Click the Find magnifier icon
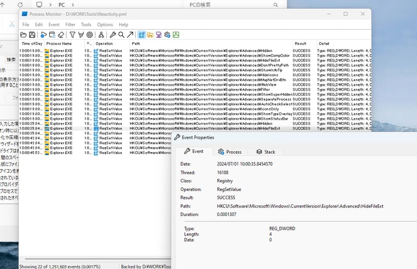Image resolution: width=417 pixels, height=269 pixels. [x=121, y=35]
